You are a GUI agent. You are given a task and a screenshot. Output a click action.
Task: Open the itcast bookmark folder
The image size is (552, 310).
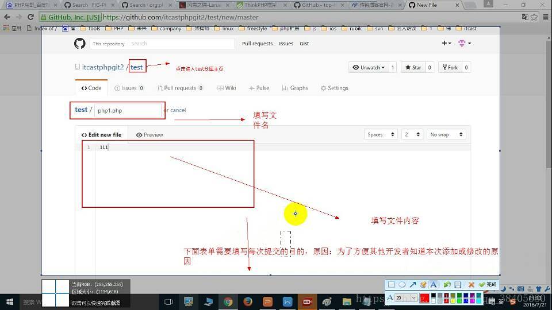pos(466,29)
